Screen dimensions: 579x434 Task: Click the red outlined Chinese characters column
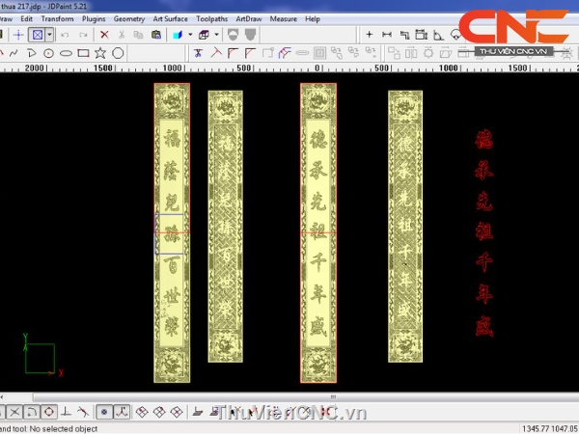[484, 232]
